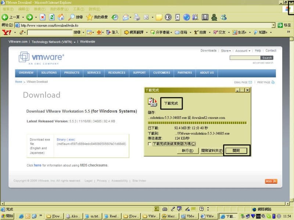294x220 pixels.
Task: Click the Yahoo Y! logo on the toolbar
Action: point(7,32)
